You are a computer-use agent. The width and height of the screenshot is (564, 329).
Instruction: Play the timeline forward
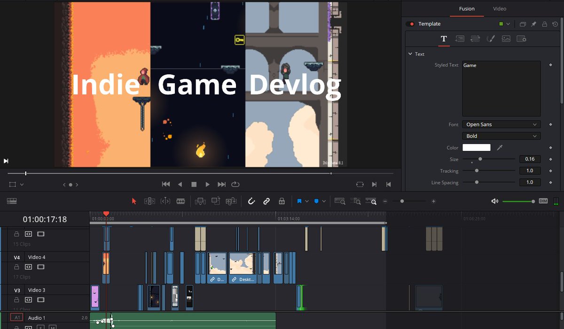click(208, 185)
